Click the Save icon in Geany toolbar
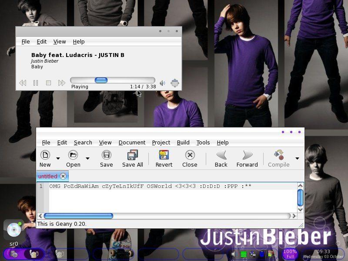Viewport: 348px width, 261px height. 106,155
